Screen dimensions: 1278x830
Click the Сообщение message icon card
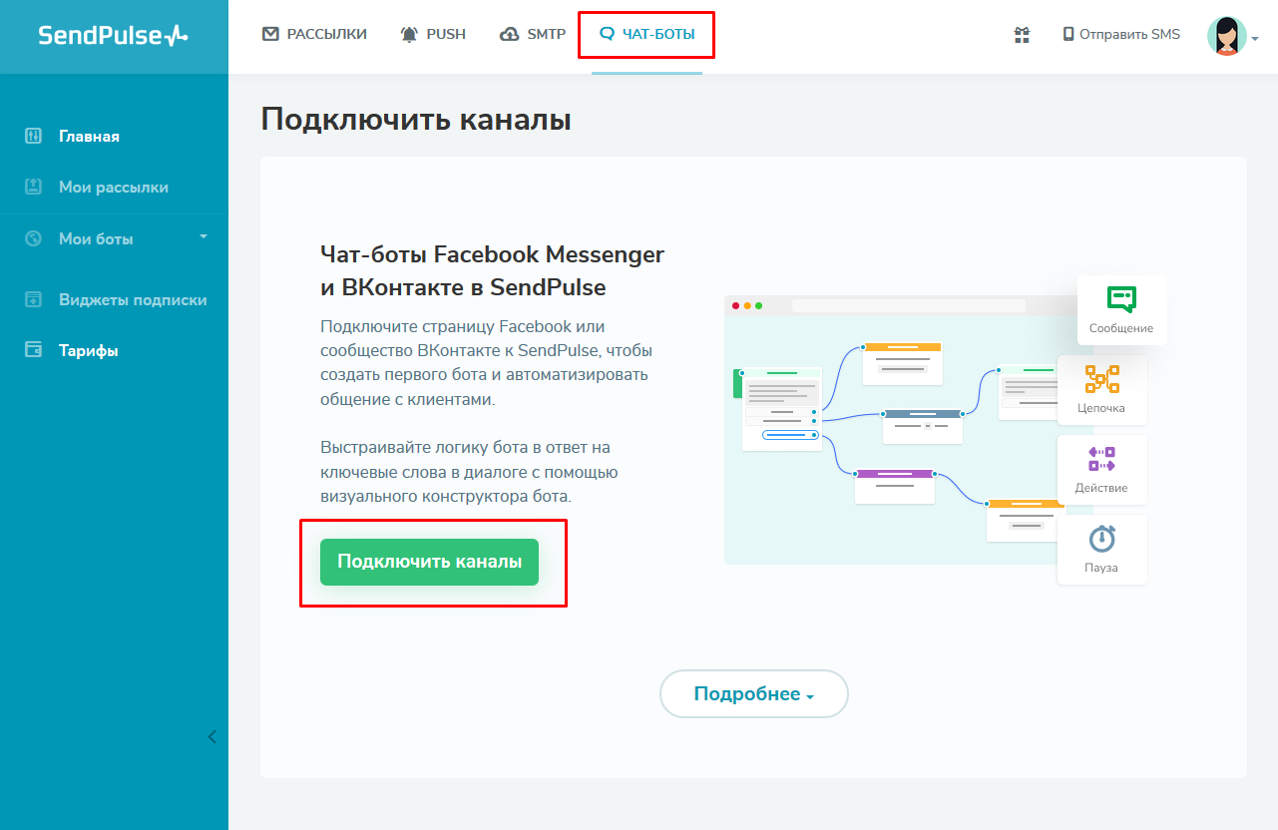1121,310
